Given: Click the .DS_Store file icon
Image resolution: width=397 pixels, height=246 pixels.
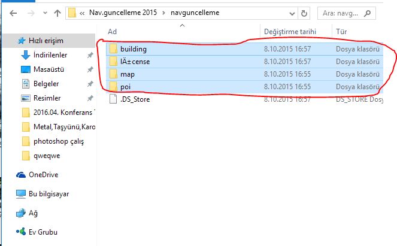Looking at the screenshot, I should (x=113, y=99).
